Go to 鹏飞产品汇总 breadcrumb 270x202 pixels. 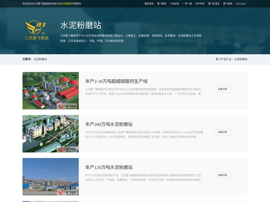[223, 59]
